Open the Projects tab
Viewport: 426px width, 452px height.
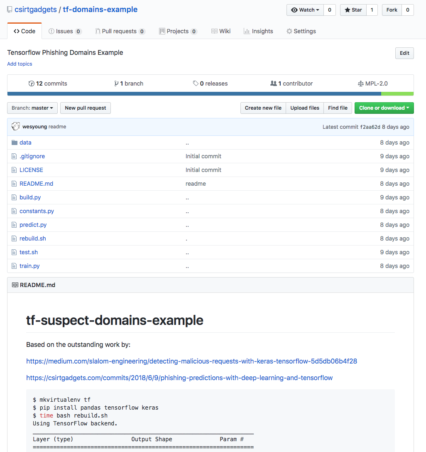coord(178,31)
